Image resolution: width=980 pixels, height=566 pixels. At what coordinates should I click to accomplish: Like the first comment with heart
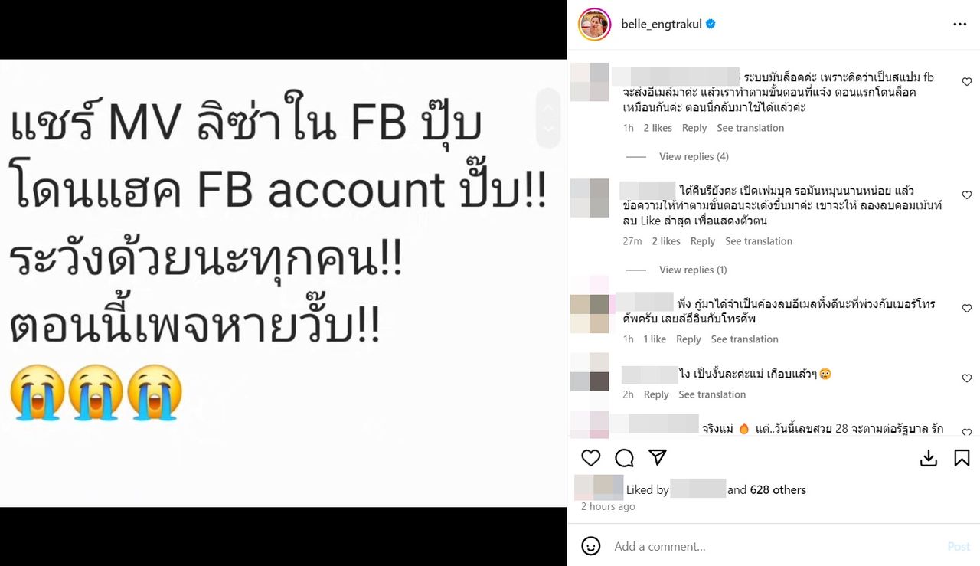pyautogui.click(x=967, y=82)
